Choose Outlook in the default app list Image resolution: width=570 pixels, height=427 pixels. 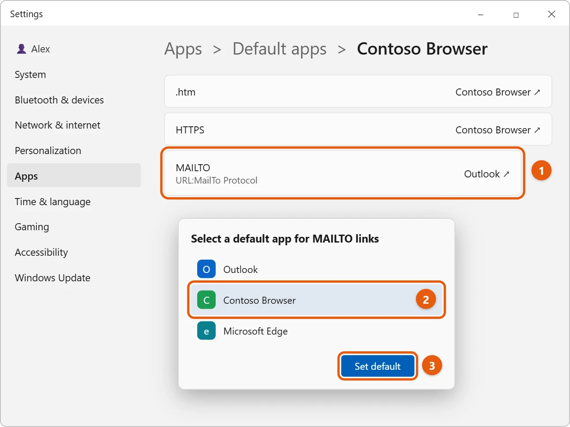[x=316, y=269]
